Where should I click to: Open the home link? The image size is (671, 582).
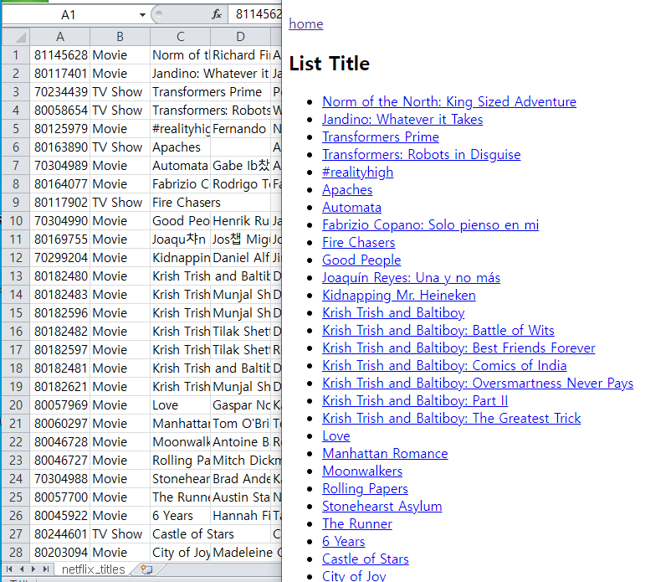(306, 24)
